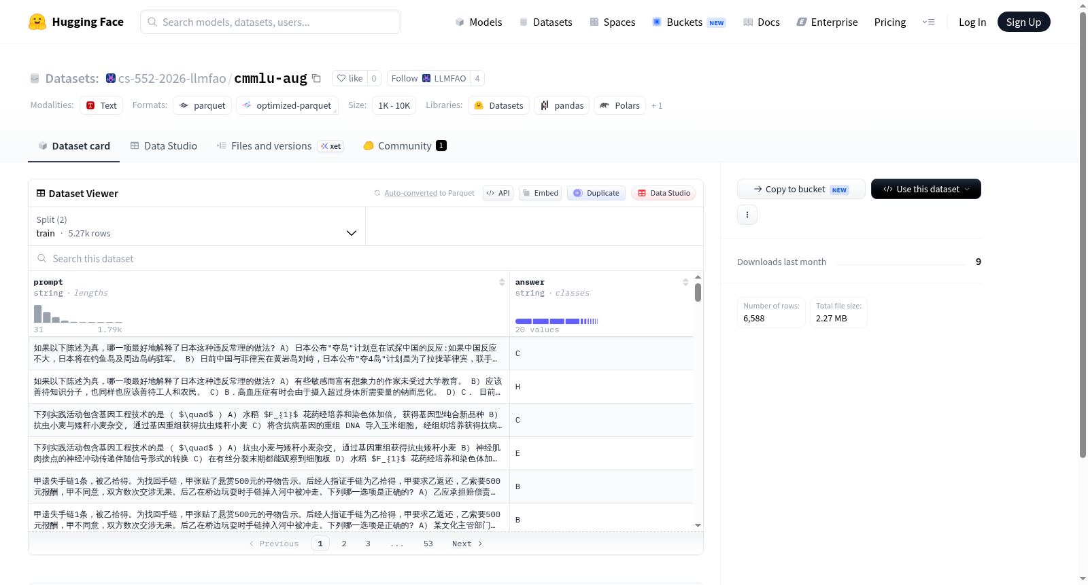Sort the prompt column
1088x585 pixels.
[x=502, y=282]
